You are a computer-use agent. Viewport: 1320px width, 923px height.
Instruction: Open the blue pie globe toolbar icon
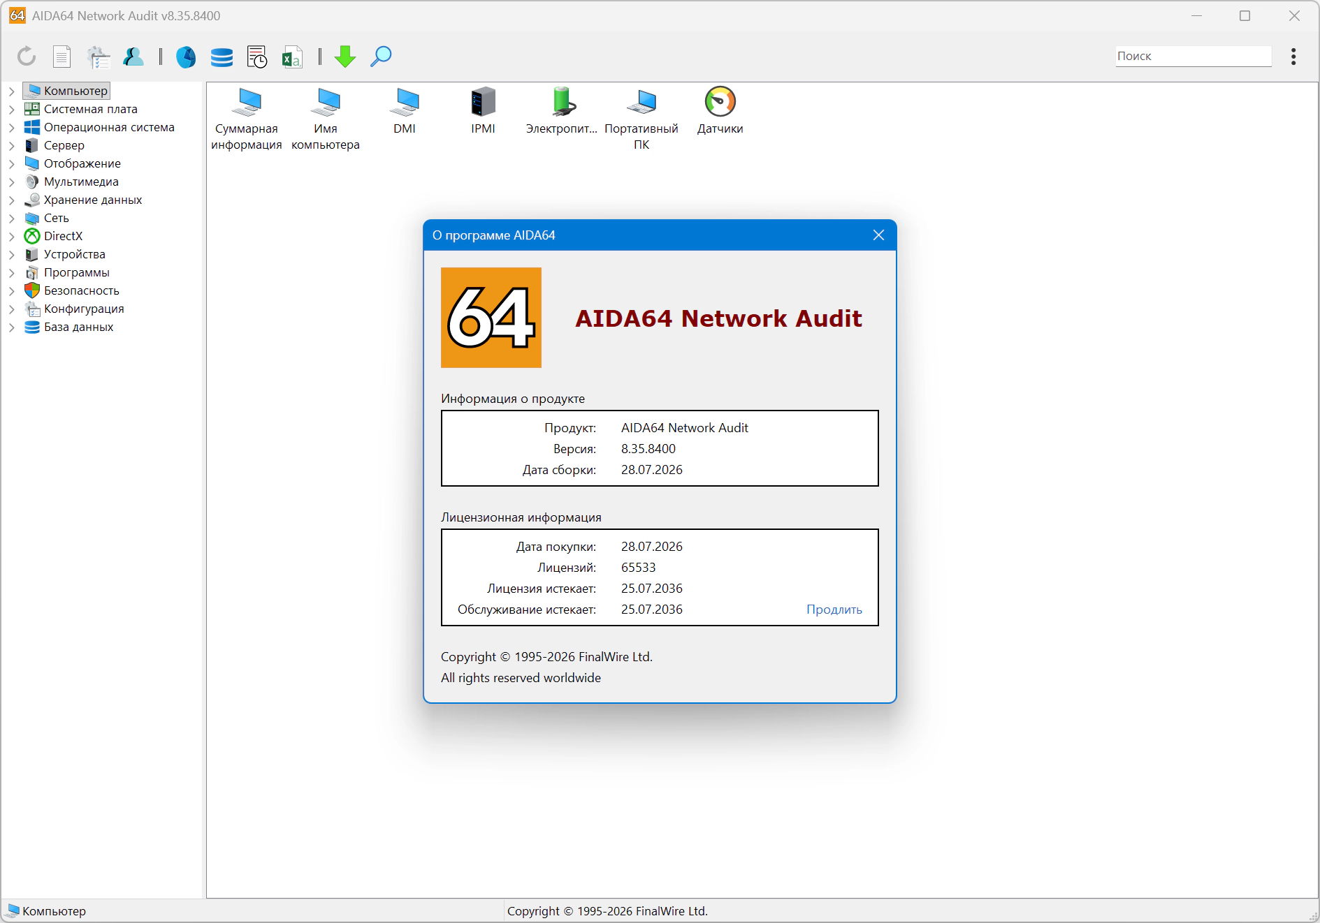click(x=186, y=57)
